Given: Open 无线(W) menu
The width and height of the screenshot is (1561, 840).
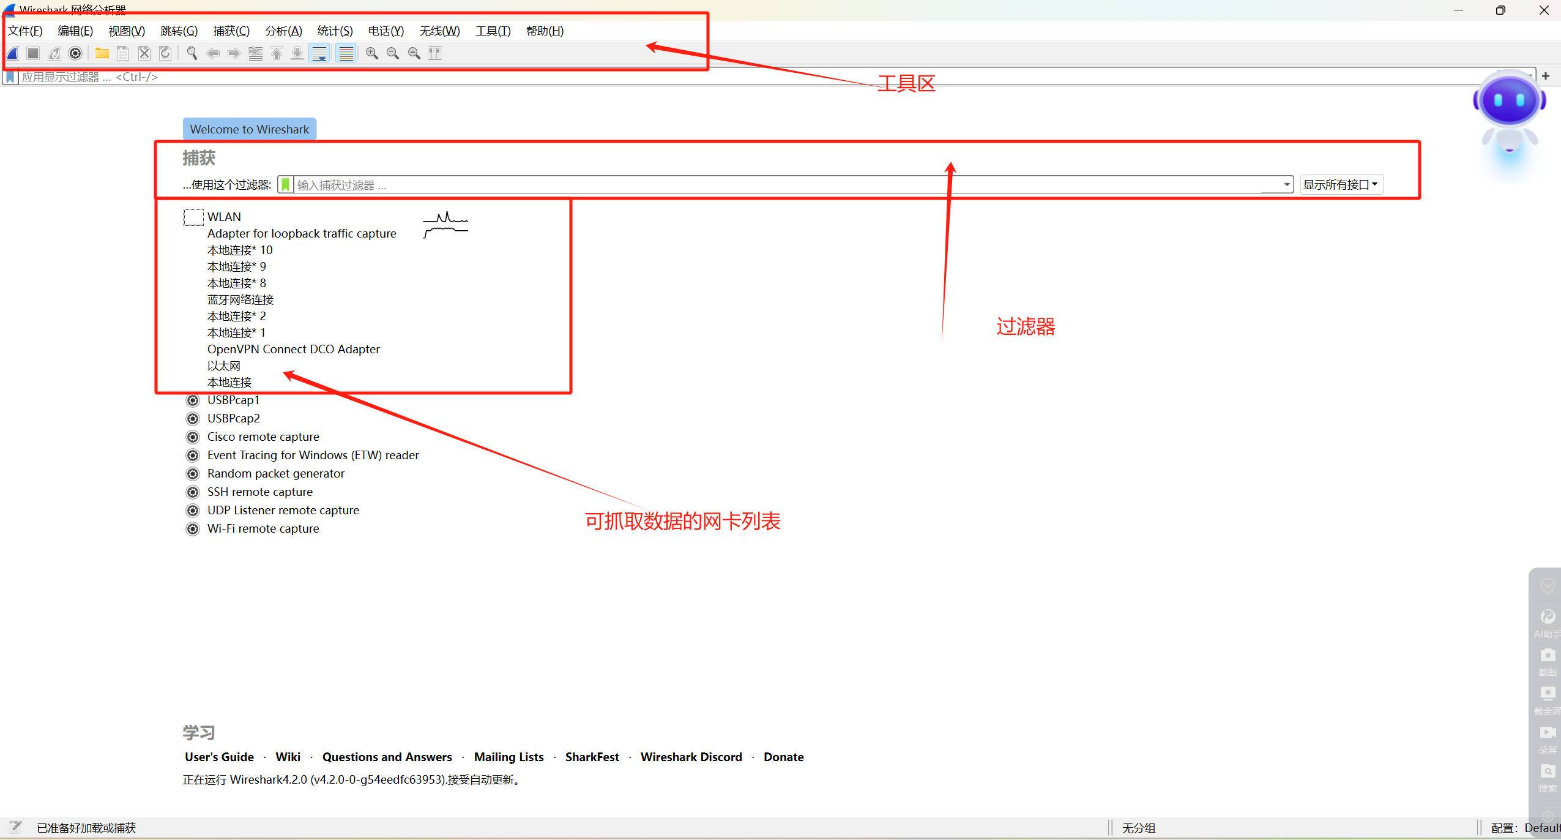Looking at the screenshot, I should [440, 31].
